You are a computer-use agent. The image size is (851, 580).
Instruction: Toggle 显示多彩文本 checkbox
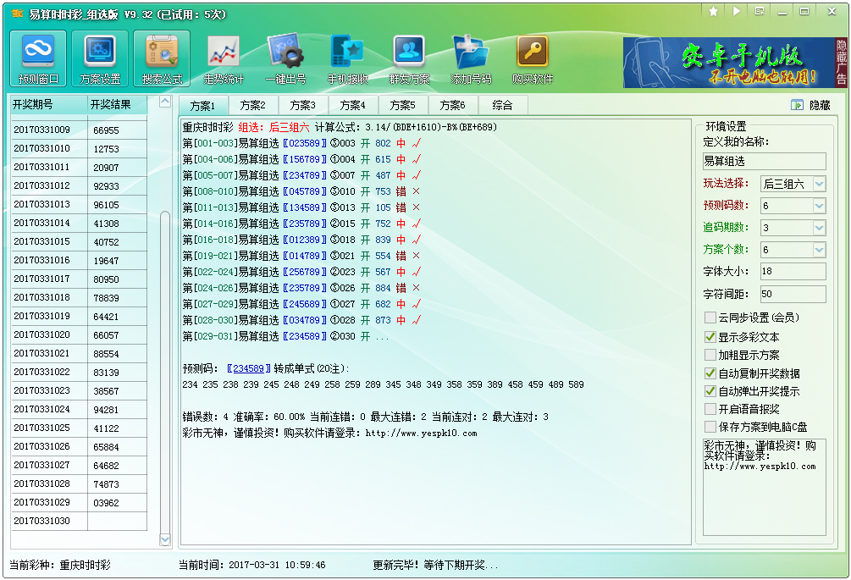[x=710, y=337]
